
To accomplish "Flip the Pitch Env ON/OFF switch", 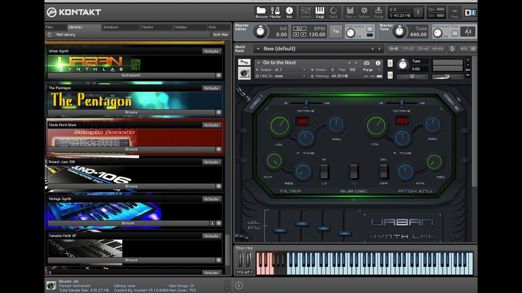I will [383, 171].
